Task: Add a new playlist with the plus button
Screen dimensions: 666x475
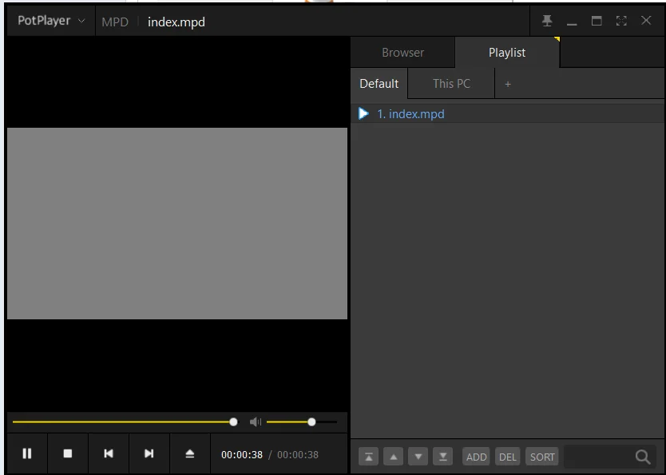Action: point(508,84)
